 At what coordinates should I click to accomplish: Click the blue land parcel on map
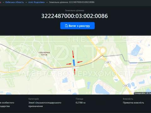click(74, 63)
